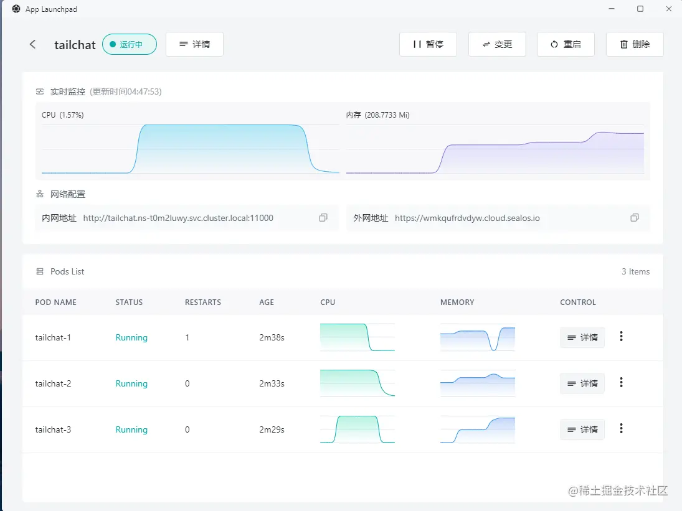Click tailchat-1 CPU sparkline chart

pyautogui.click(x=358, y=337)
